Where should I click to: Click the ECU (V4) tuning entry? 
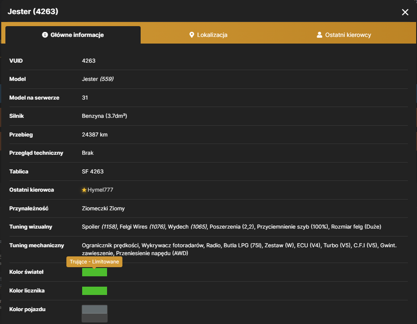309,245
